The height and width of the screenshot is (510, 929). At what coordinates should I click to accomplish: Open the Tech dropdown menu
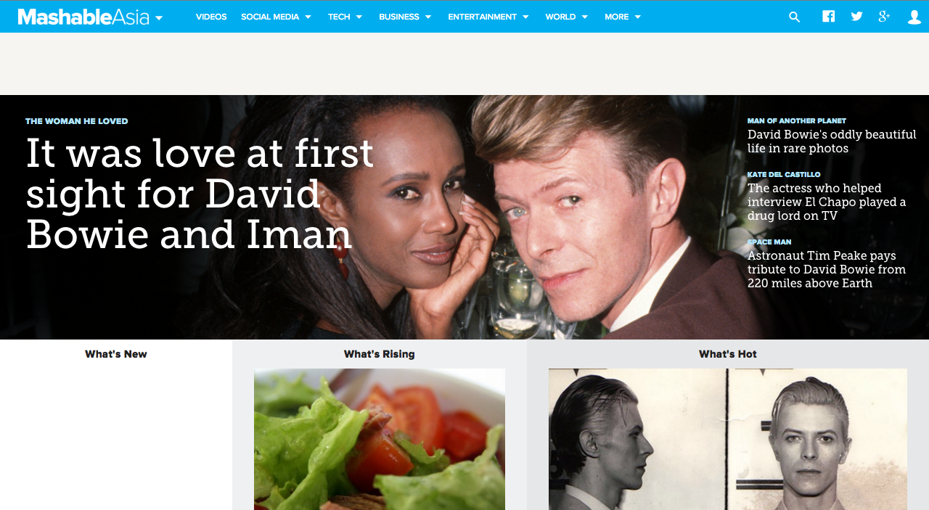(x=345, y=17)
